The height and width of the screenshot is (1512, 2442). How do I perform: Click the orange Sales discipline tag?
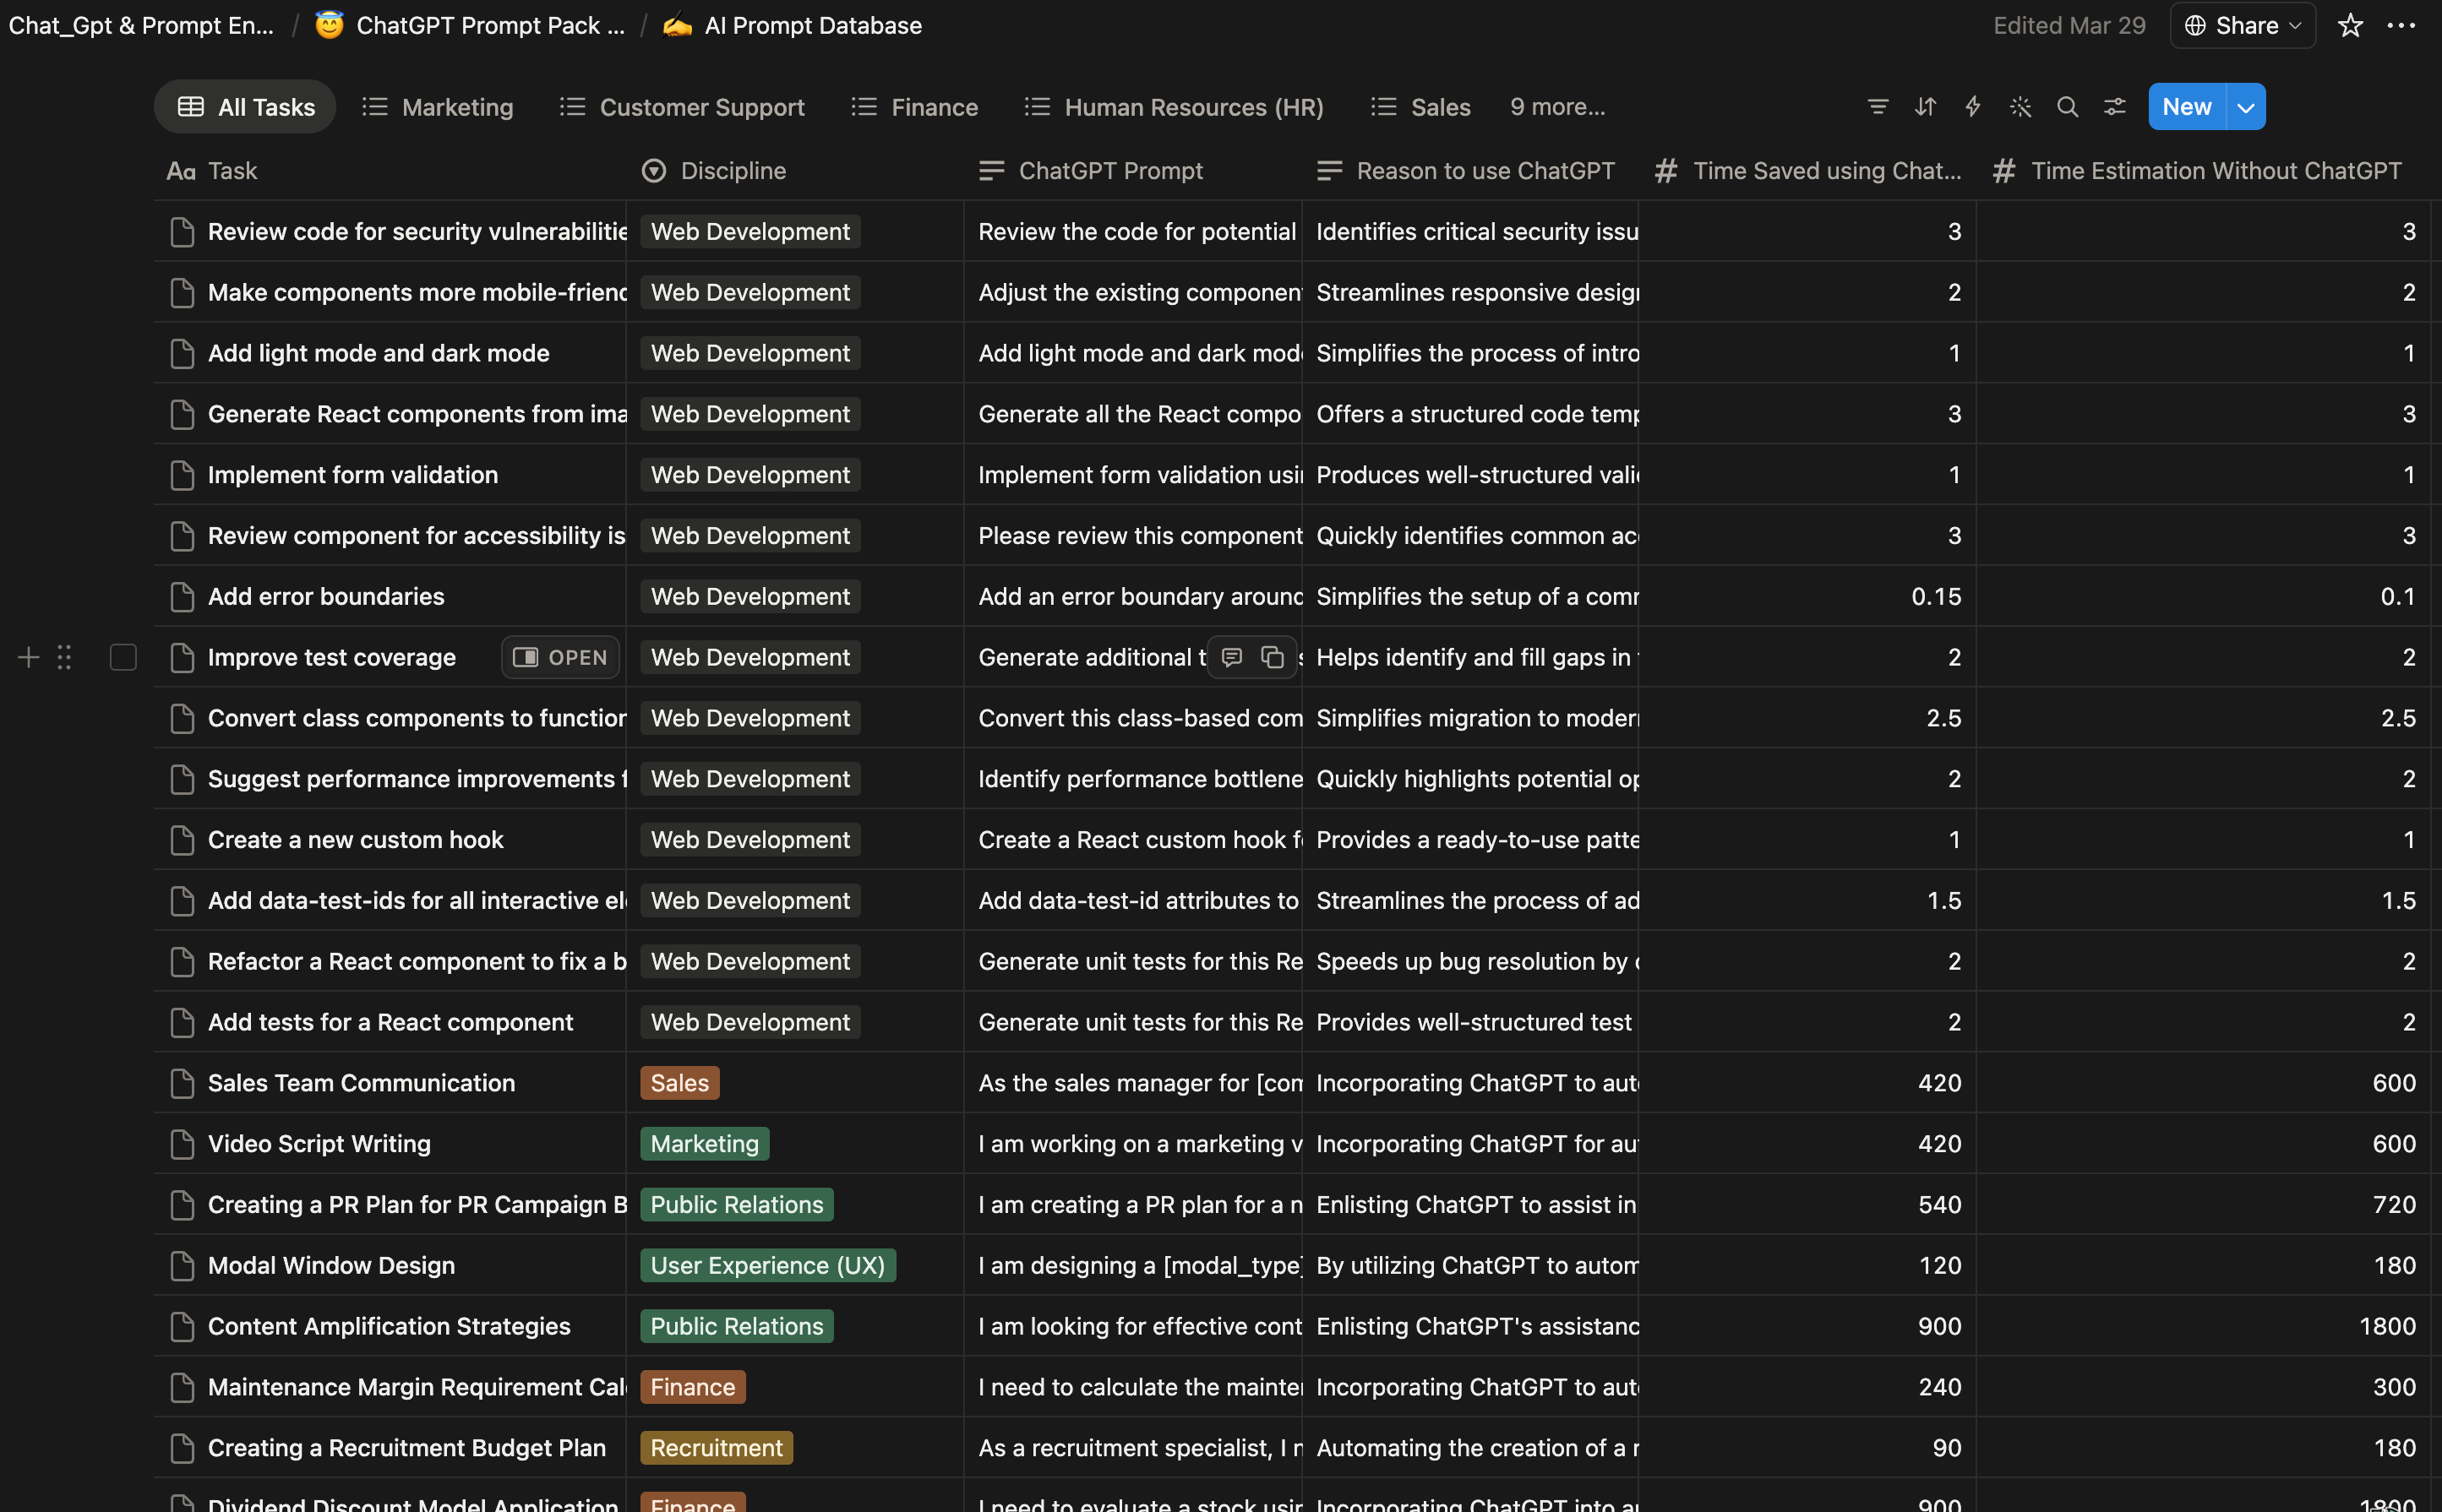pyautogui.click(x=680, y=1083)
